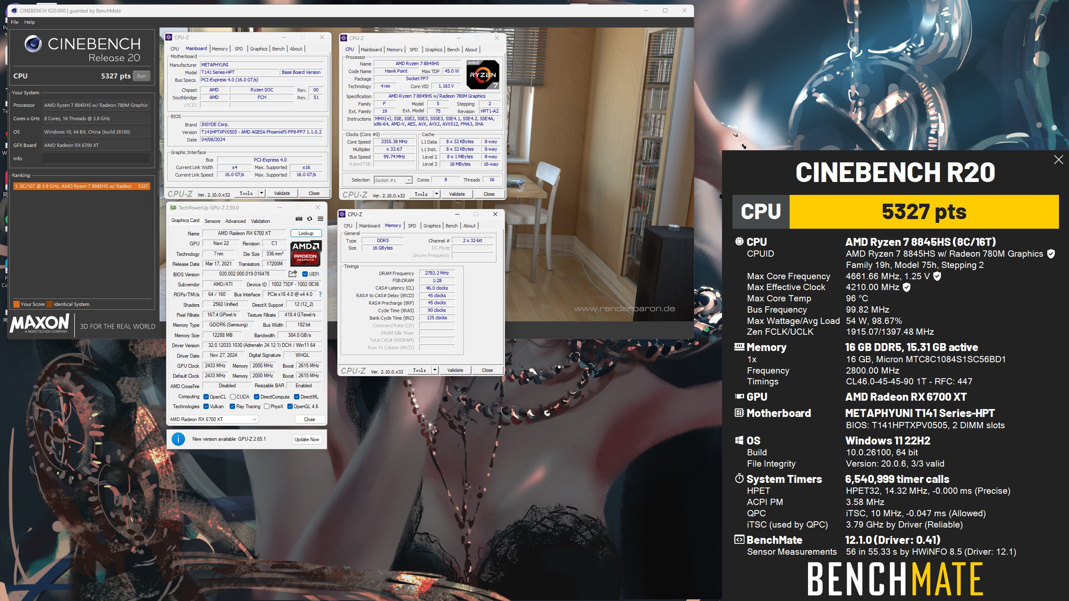Click the Tools button in CPU-Z Memory window

point(420,370)
